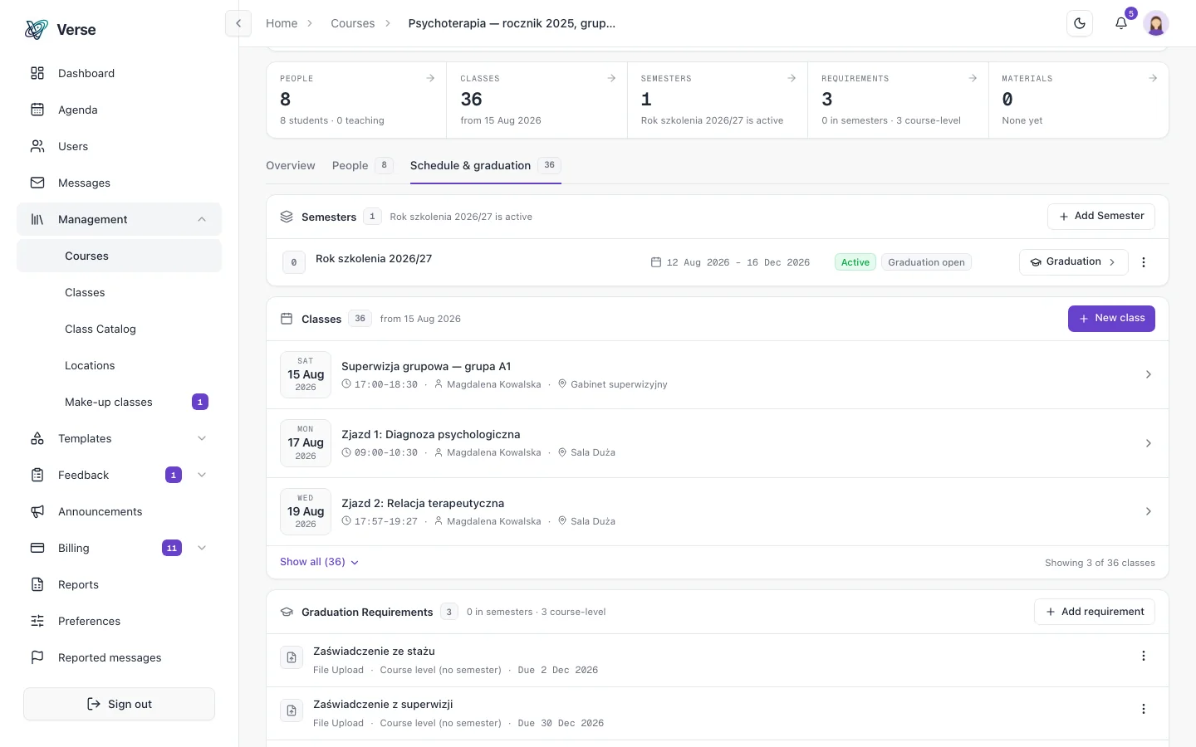Open Agenda calendar in sidebar

[x=119, y=110]
